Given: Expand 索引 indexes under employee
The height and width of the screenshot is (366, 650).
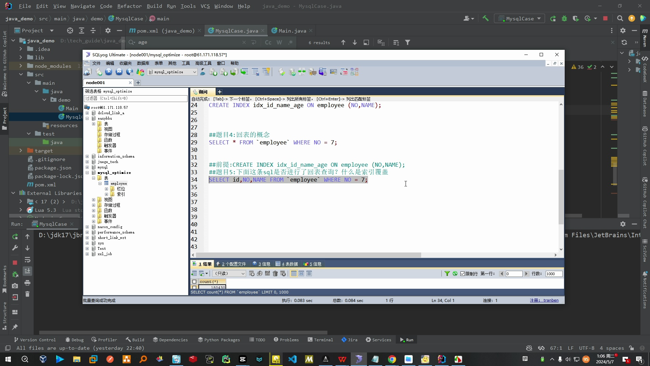Looking at the screenshot, I should coord(106,195).
